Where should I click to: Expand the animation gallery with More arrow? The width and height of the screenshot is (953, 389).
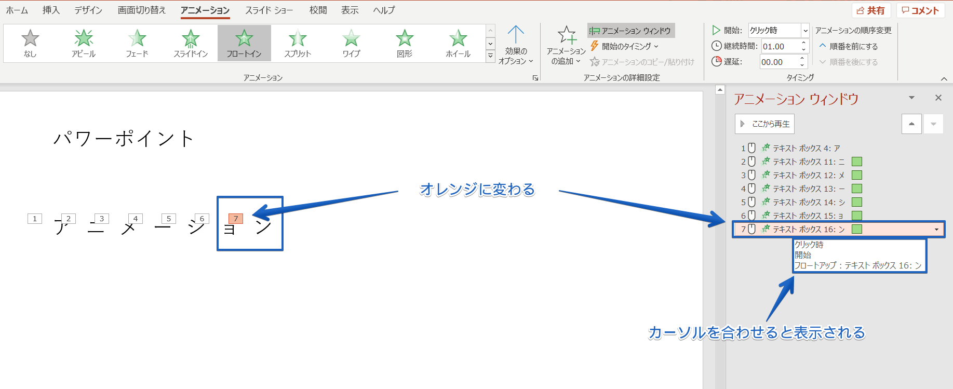[490, 56]
